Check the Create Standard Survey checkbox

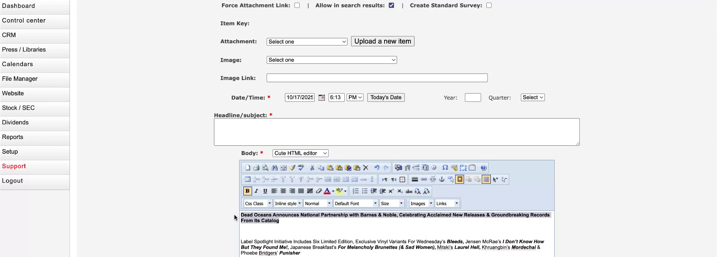point(489,5)
